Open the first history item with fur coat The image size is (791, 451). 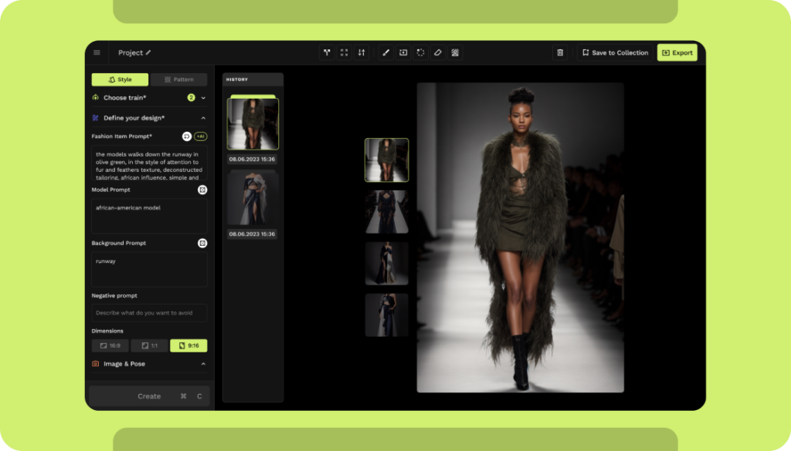pyautogui.click(x=253, y=124)
